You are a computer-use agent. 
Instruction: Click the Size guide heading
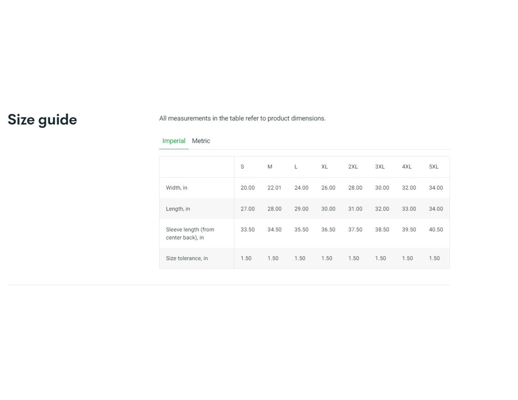point(42,120)
